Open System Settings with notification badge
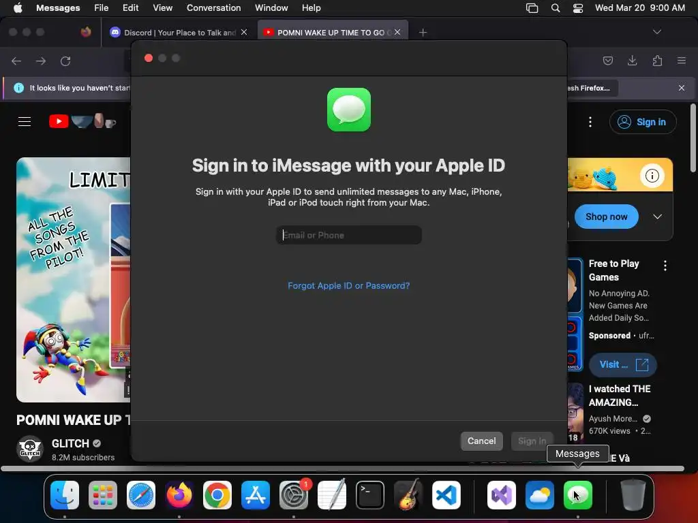The image size is (698, 523). pos(294,495)
